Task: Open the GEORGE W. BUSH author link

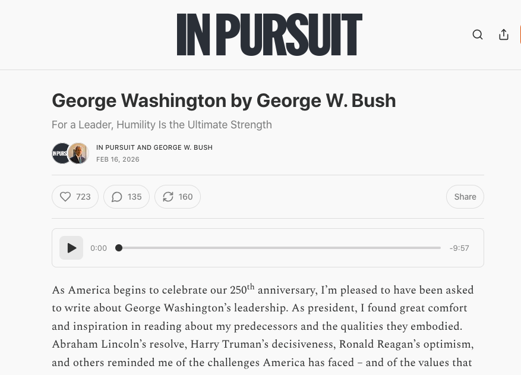Action: coord(183,147)
